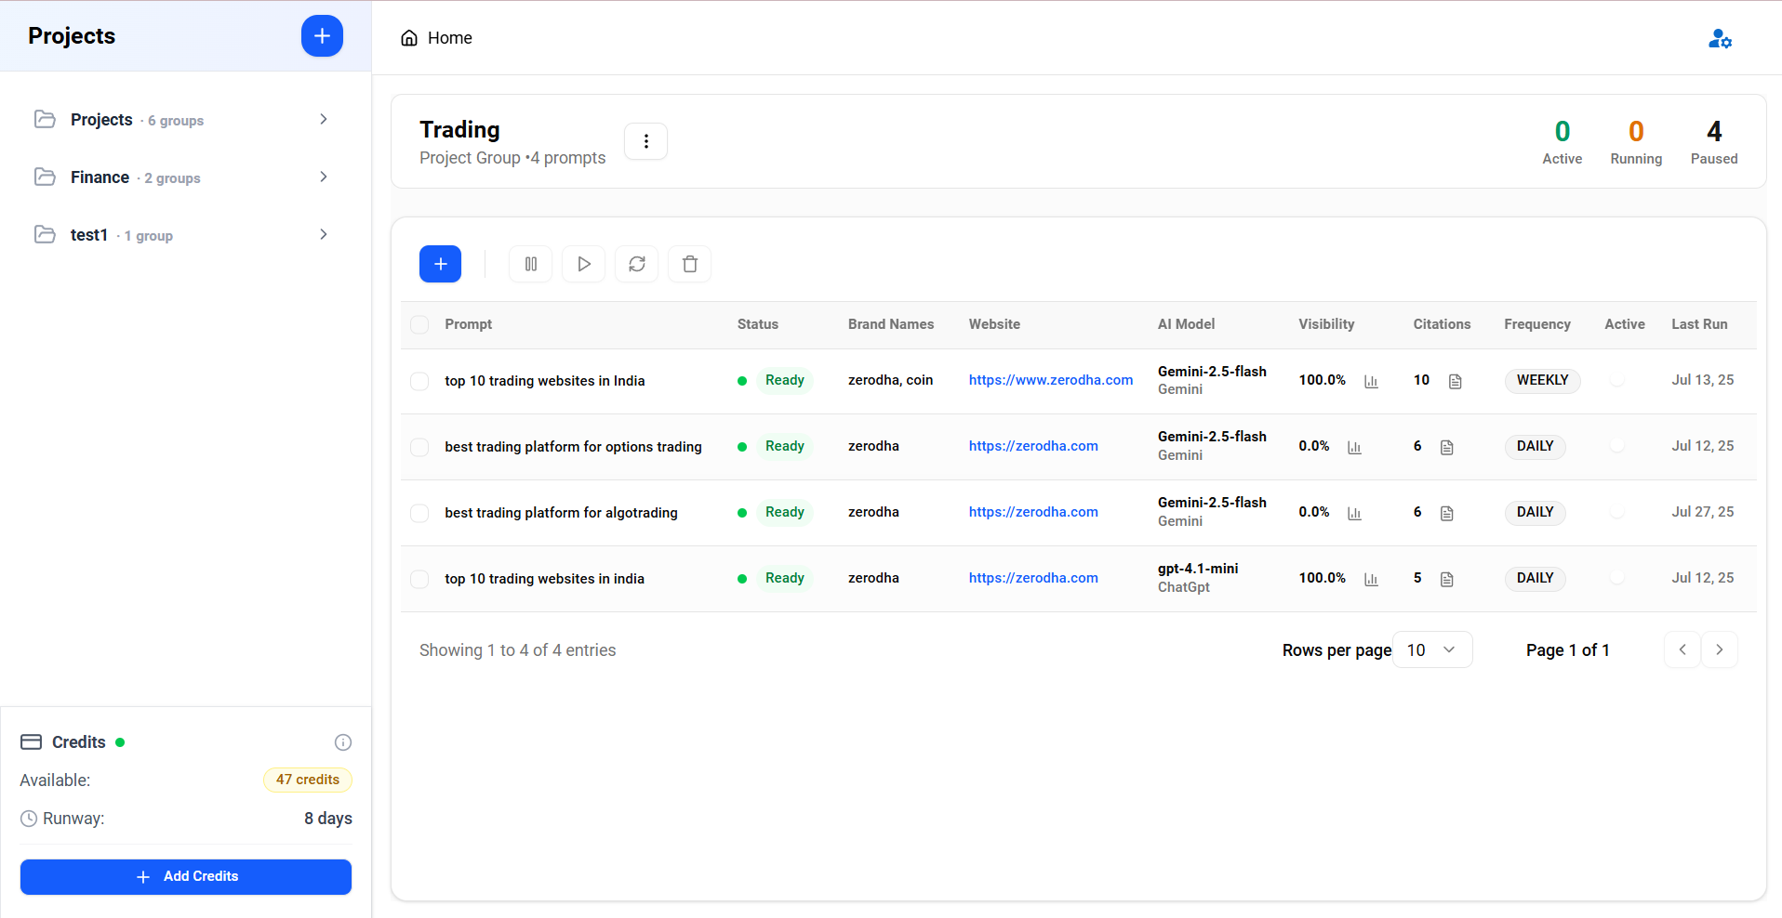Open visibility chart for algotrading prompt
The image size is (1782, 918).
click(1354, 513)
